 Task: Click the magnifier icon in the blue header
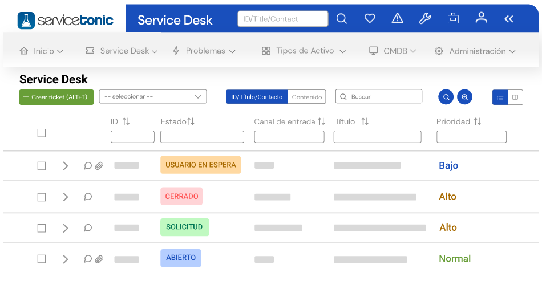click(342, 19)
